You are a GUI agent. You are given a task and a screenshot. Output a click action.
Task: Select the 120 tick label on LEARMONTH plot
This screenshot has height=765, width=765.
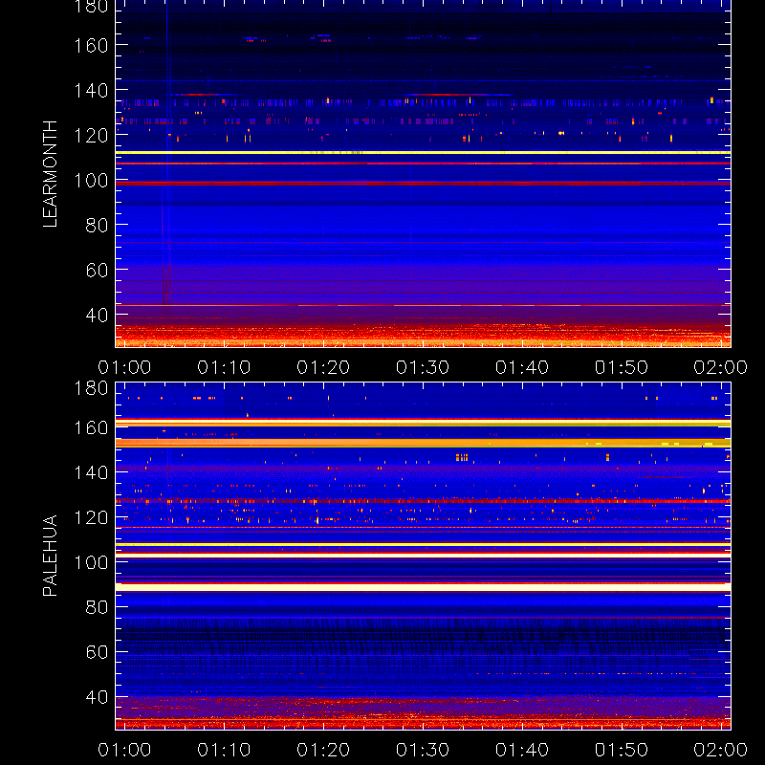(x=91, y=136)
